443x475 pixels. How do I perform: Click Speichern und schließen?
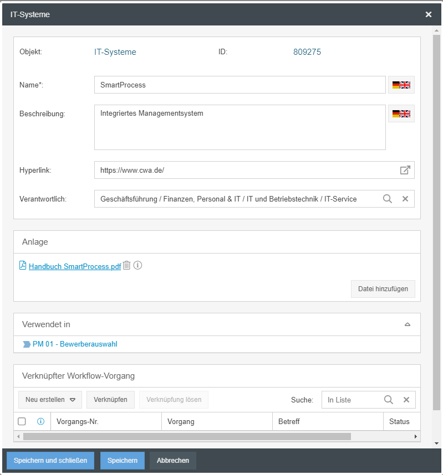(50, 461)
